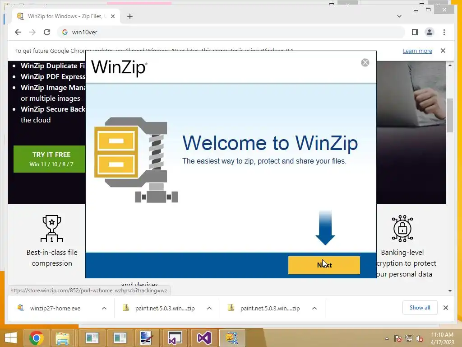Show hidden system tray icons
462x347 pixels.
point(387,338)
